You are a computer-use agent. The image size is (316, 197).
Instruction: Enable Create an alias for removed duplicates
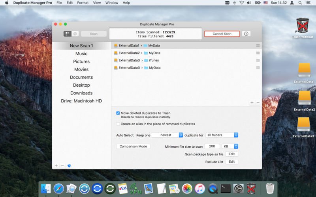pyautogui.click(x=118, y=124)
